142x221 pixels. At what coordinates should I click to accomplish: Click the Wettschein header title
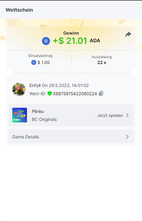click(x=19, y=10)
